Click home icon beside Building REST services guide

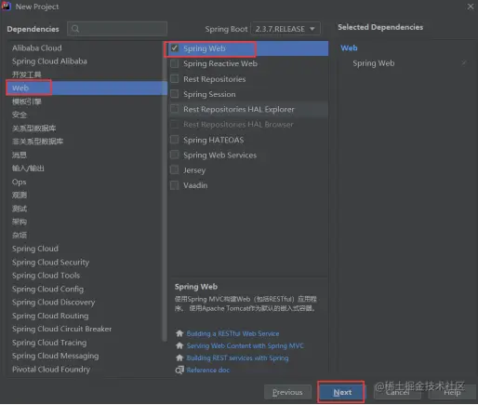[x=179, y=358]
